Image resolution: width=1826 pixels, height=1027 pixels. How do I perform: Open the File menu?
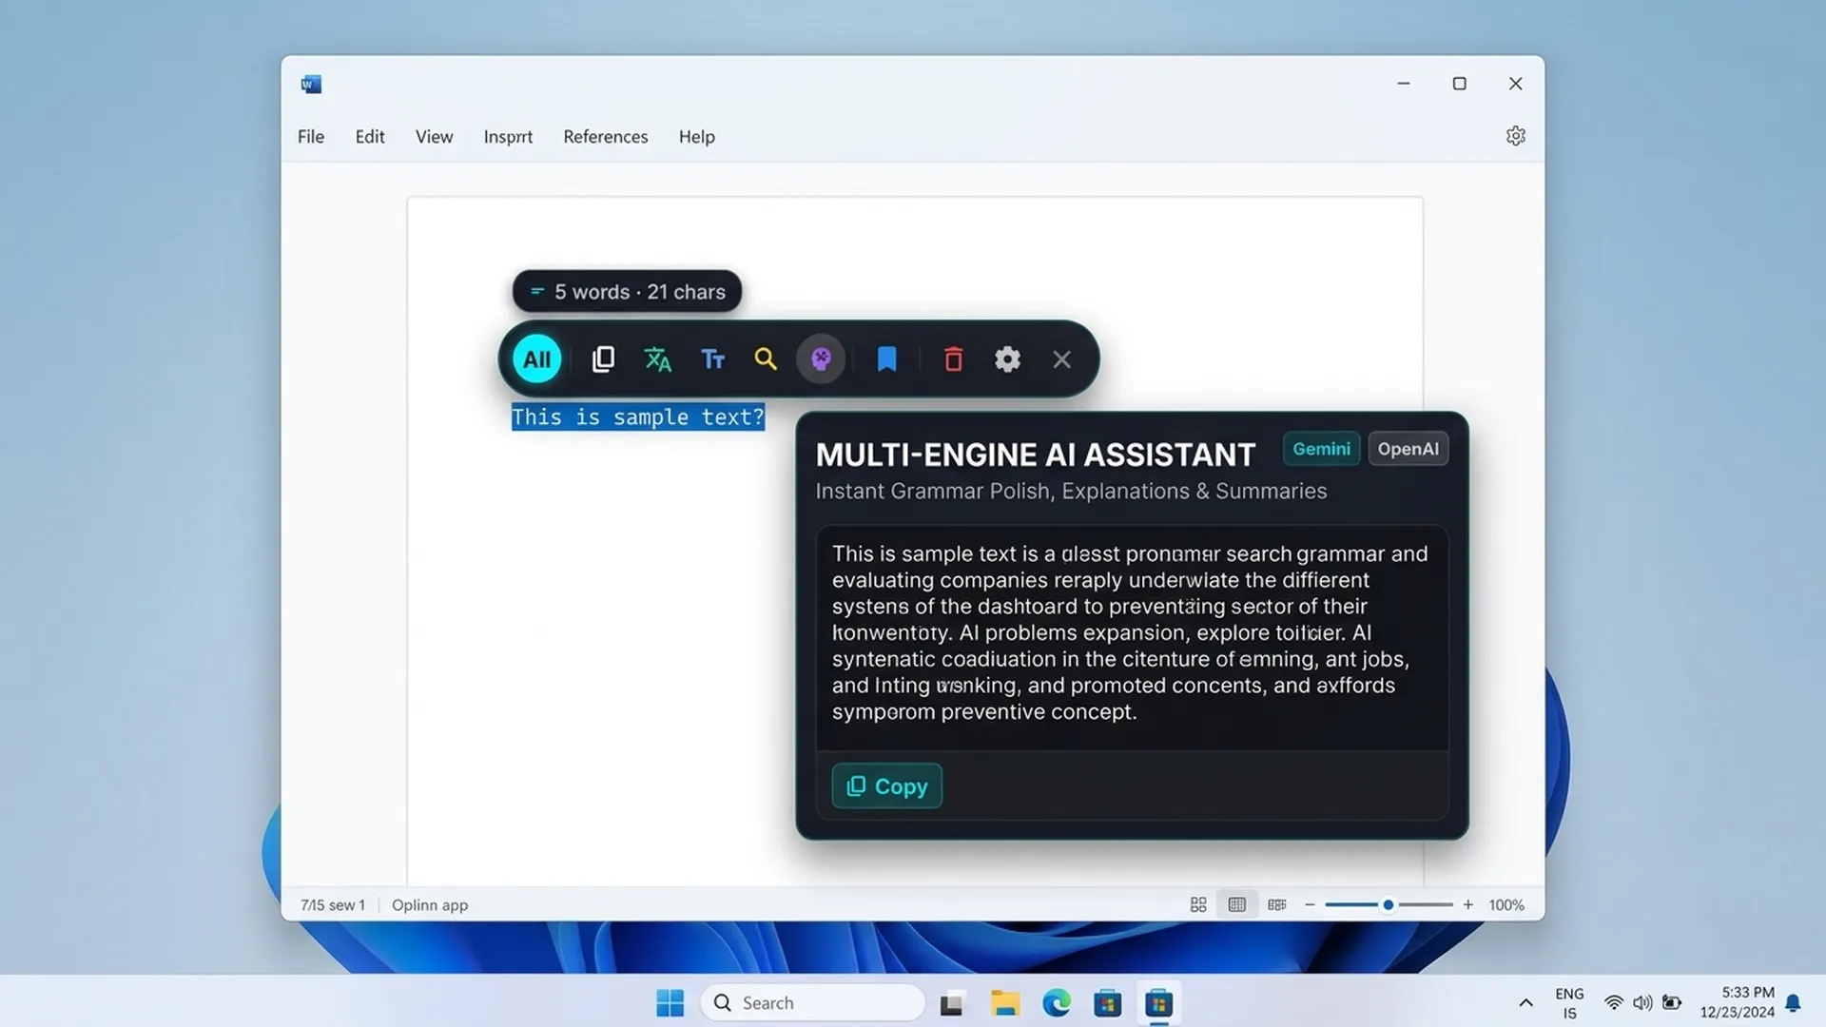pos(311,137)
